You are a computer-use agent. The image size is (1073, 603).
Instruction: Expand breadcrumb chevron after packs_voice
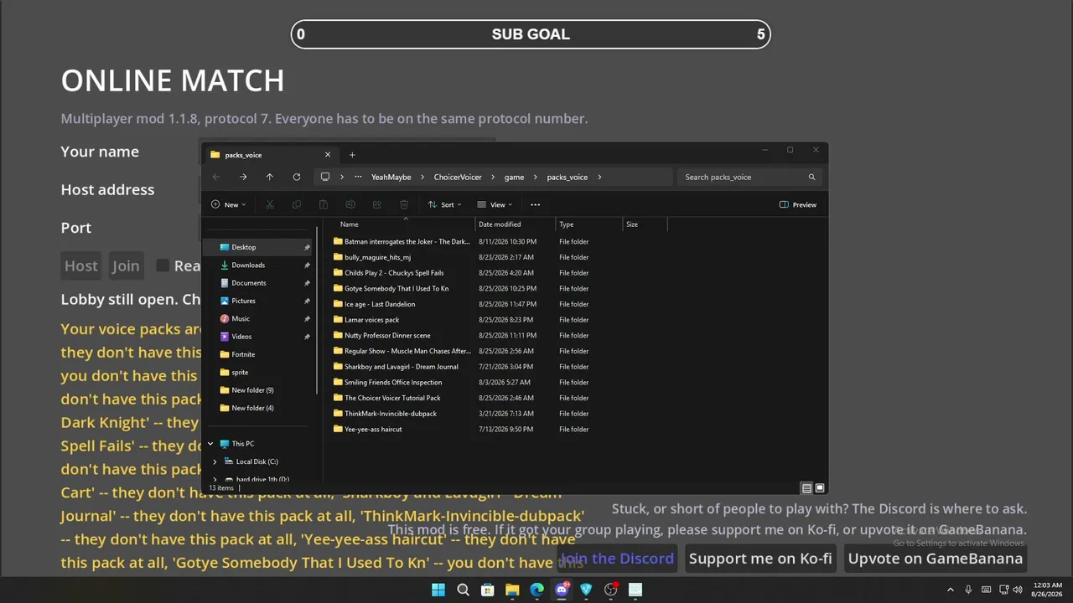click(x=600, y=177)
